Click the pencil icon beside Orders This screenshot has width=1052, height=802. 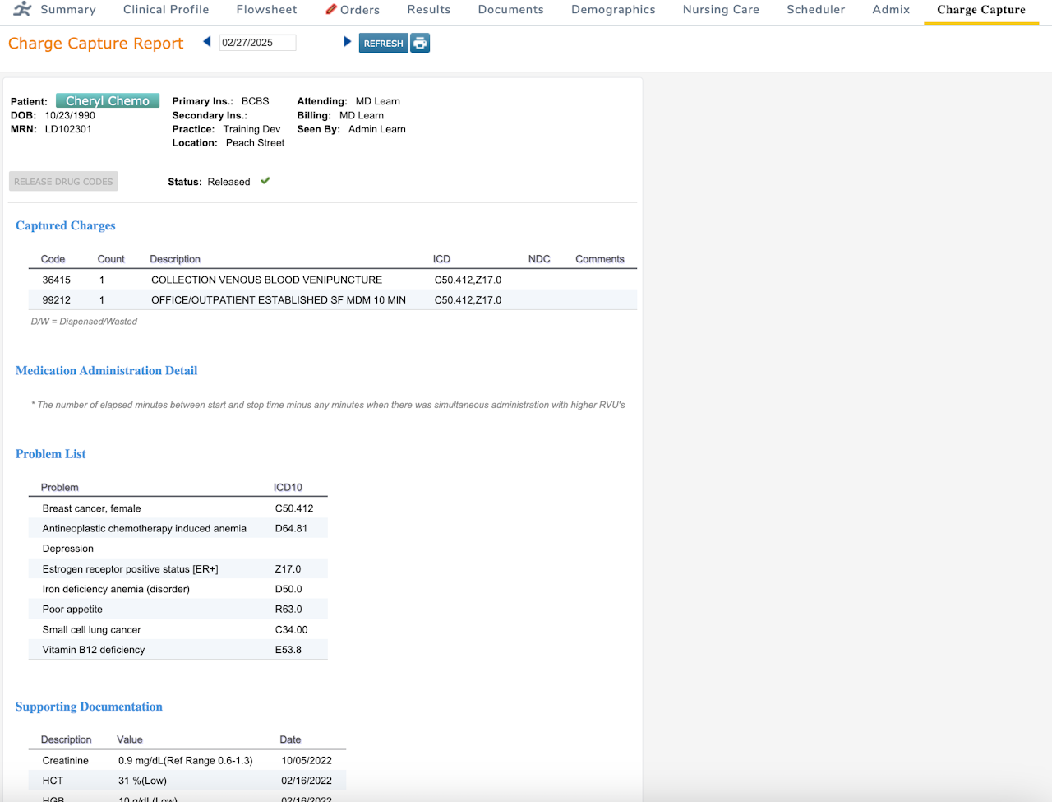pyautogui.click(x=331, y=9)
